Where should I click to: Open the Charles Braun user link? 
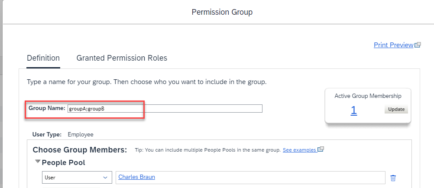[136, 177]
